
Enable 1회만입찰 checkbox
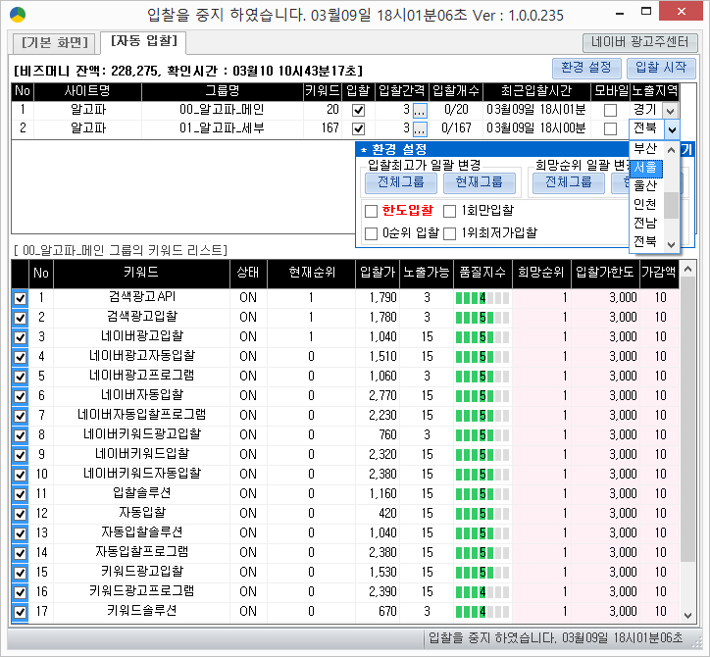(449, 212)
